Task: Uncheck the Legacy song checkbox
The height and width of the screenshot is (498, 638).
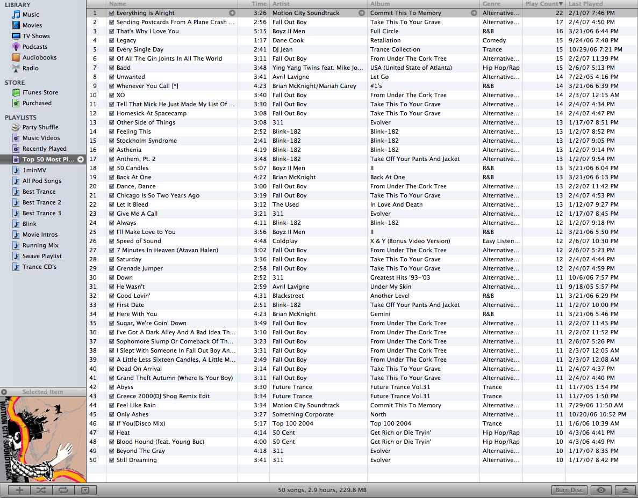Action: click(x=111, y=40)
